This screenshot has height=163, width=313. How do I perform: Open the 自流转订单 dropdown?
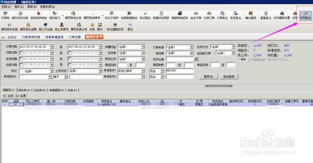[x=233, y=53]
